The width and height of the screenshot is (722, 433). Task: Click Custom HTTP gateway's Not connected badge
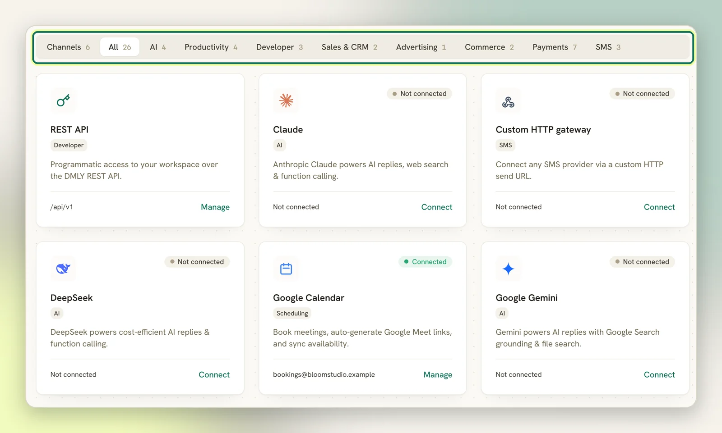coord(642,94)
